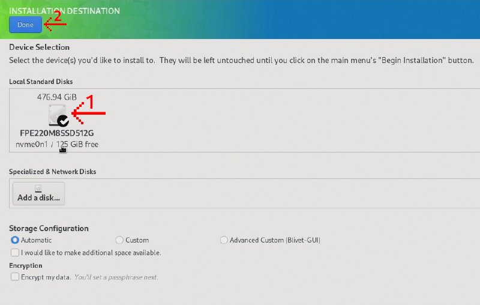Click the red number 2 arrow annotation

point(54,20)
